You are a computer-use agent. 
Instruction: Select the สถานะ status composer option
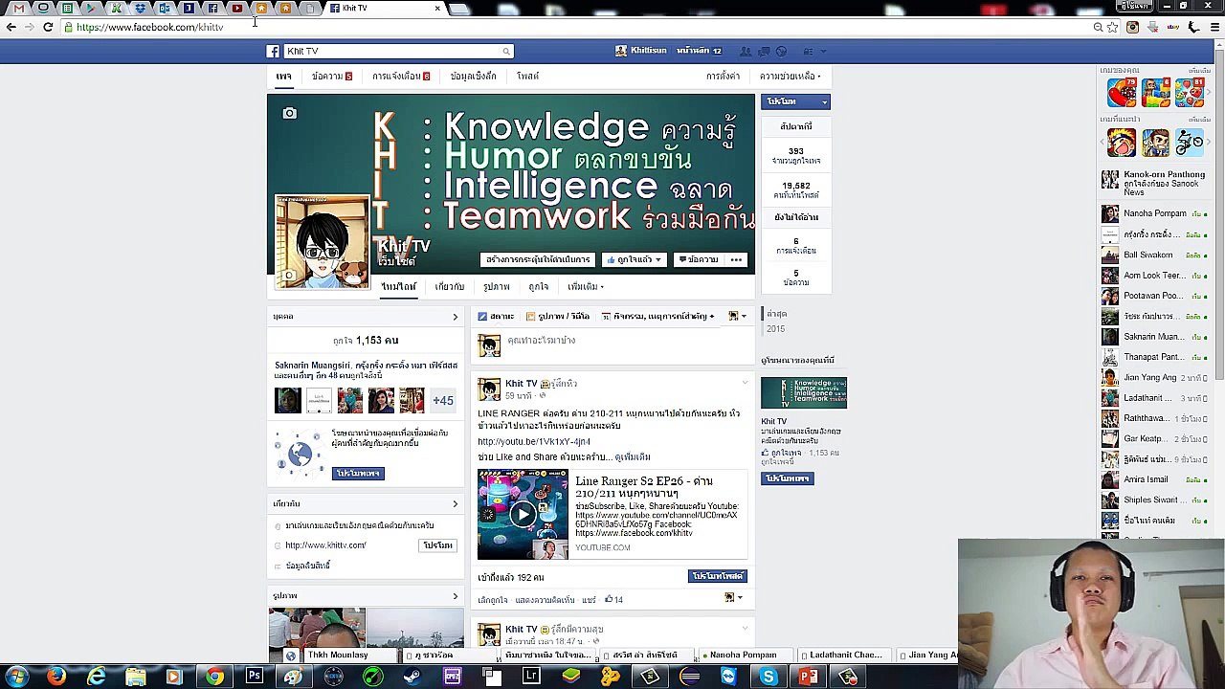click(496, 316)
